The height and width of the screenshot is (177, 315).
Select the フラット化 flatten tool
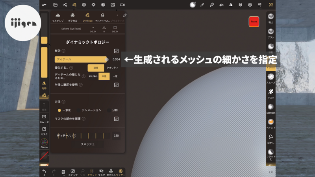click(271, 155)
